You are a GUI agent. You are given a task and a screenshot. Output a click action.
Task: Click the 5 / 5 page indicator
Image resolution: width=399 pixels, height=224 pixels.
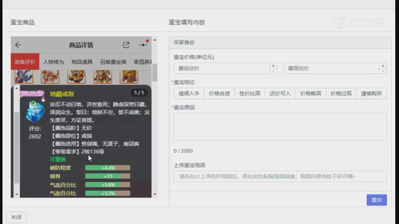(139, 93)
